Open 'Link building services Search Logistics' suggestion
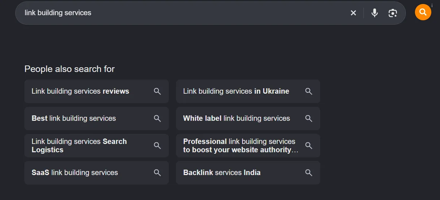This screenshot has height=200, width=440. coord(97,145)
